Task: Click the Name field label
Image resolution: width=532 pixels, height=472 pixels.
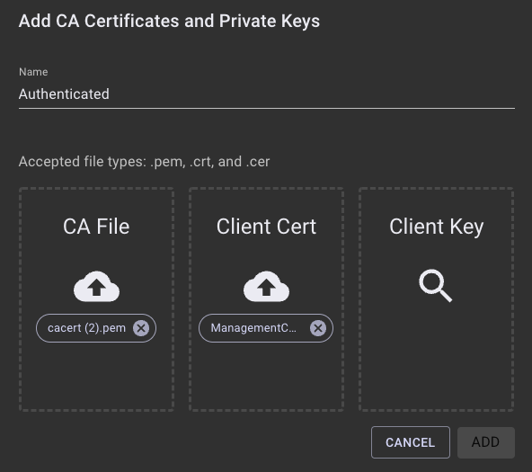Action: coord(33,72)
